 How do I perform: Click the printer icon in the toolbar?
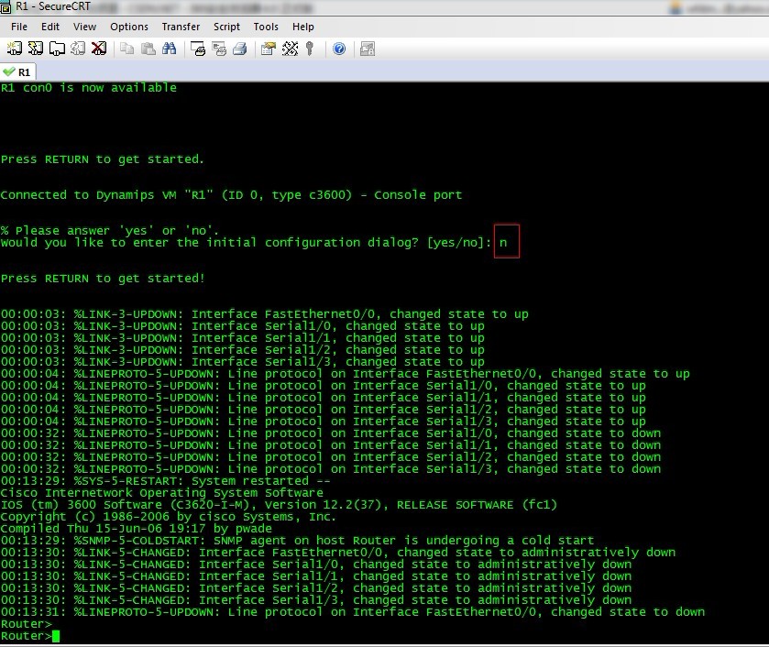click(x=238, y=49)
